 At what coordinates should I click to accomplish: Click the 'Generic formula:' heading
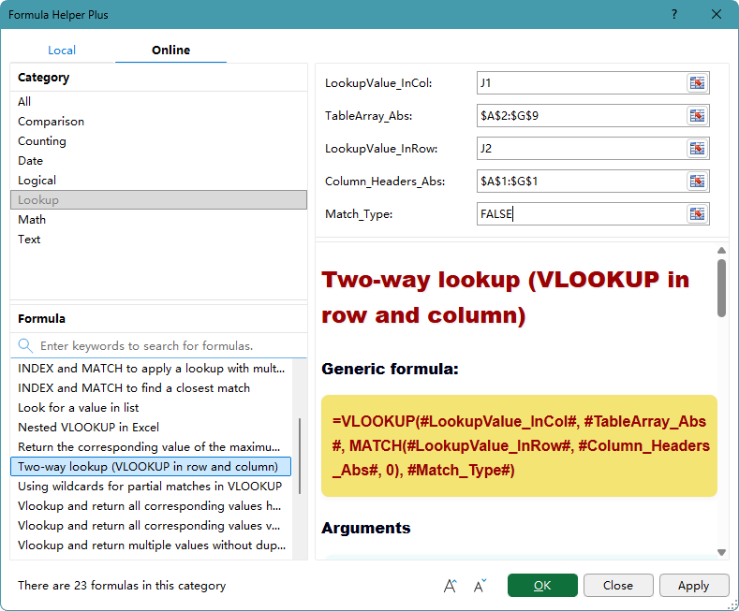coord(391,369)
